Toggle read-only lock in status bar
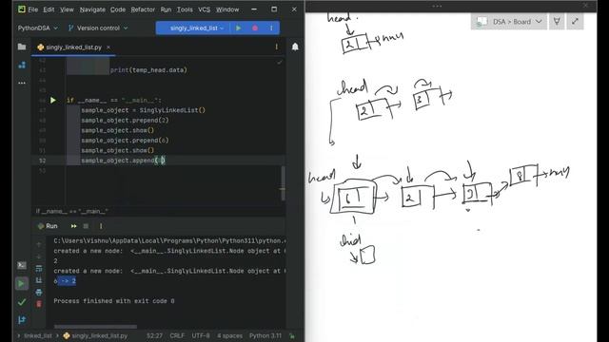609x342 pixels. coord(292,335)
